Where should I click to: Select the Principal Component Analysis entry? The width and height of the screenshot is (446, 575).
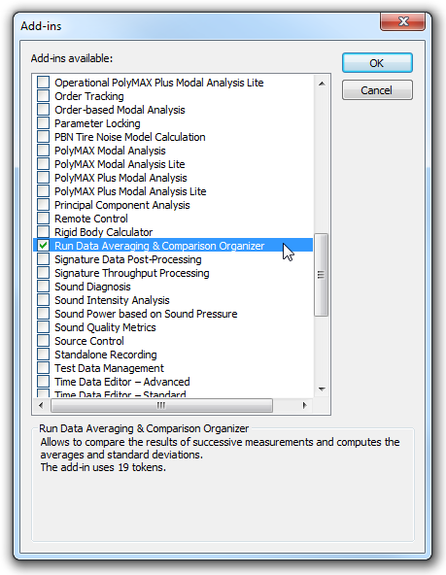pyautogui.click(x=122, y=205)
